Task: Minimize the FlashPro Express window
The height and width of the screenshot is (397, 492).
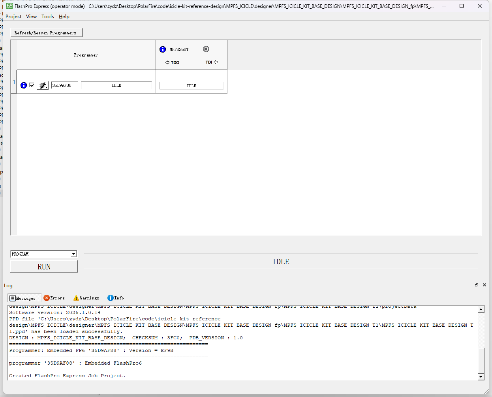Action: tap(444, 6)
